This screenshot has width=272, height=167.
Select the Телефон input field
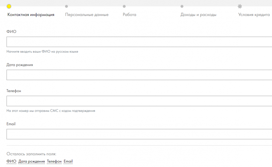coord(139,101)
